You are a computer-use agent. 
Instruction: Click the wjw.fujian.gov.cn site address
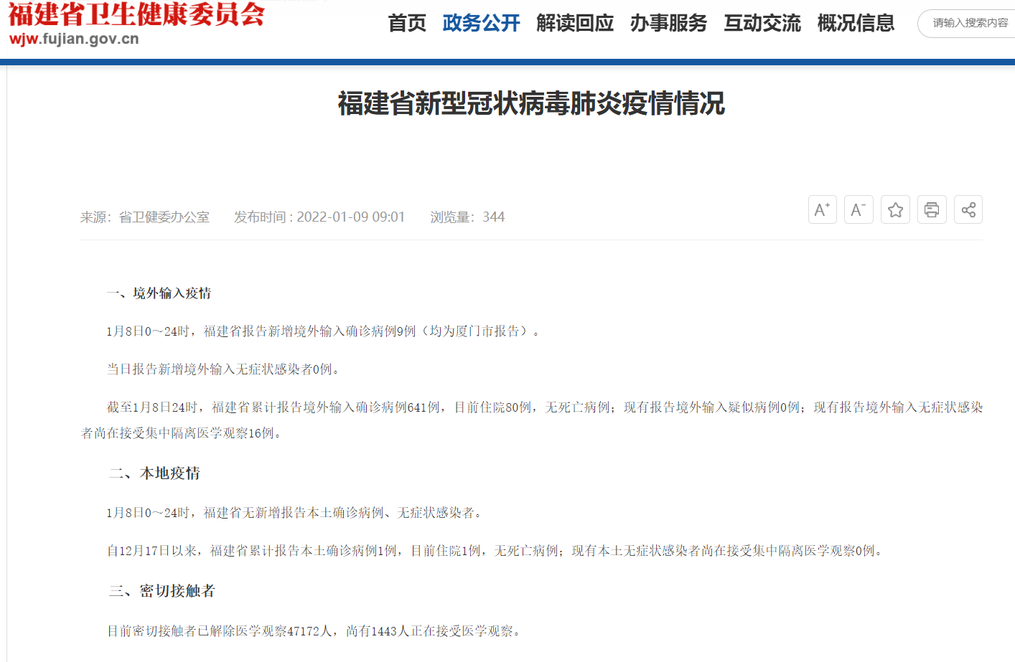(x=74, y=39)
